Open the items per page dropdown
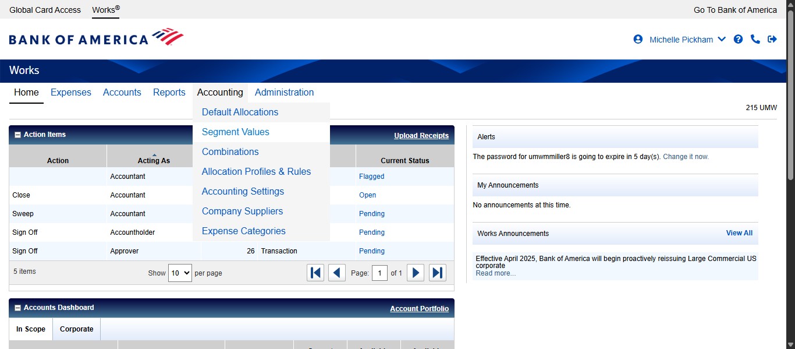795x349 pixels. 180,273
